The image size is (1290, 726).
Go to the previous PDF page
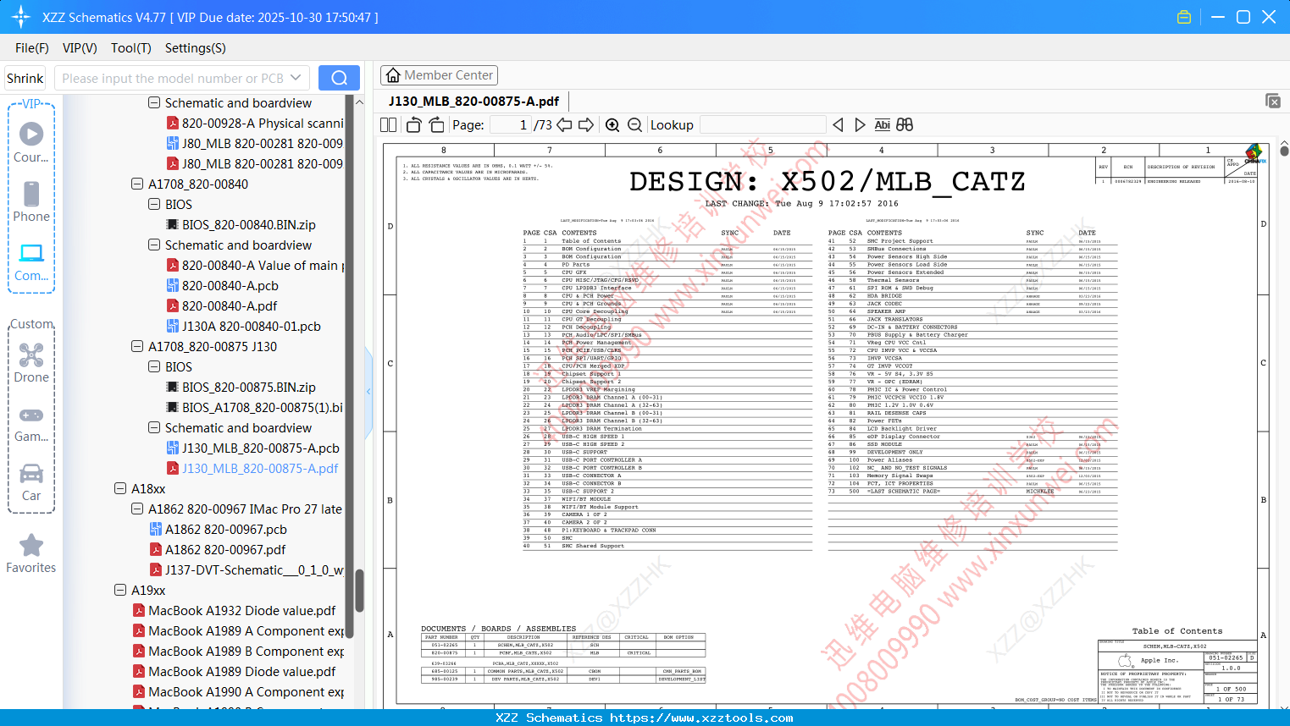click(564, 125)
